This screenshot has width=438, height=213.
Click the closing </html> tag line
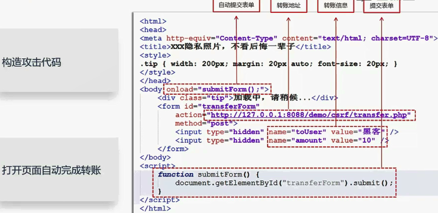click(x=155, y=208)
